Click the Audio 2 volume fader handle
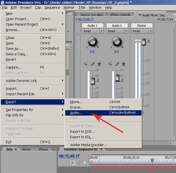 click(x=117, y=78)
